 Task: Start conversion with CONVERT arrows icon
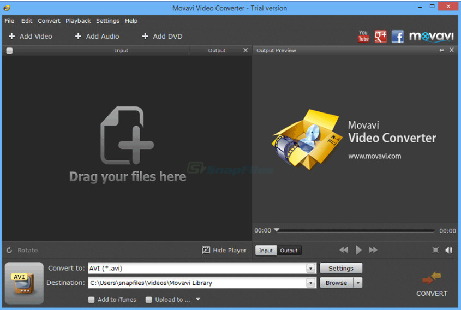(x=432, y=278)
